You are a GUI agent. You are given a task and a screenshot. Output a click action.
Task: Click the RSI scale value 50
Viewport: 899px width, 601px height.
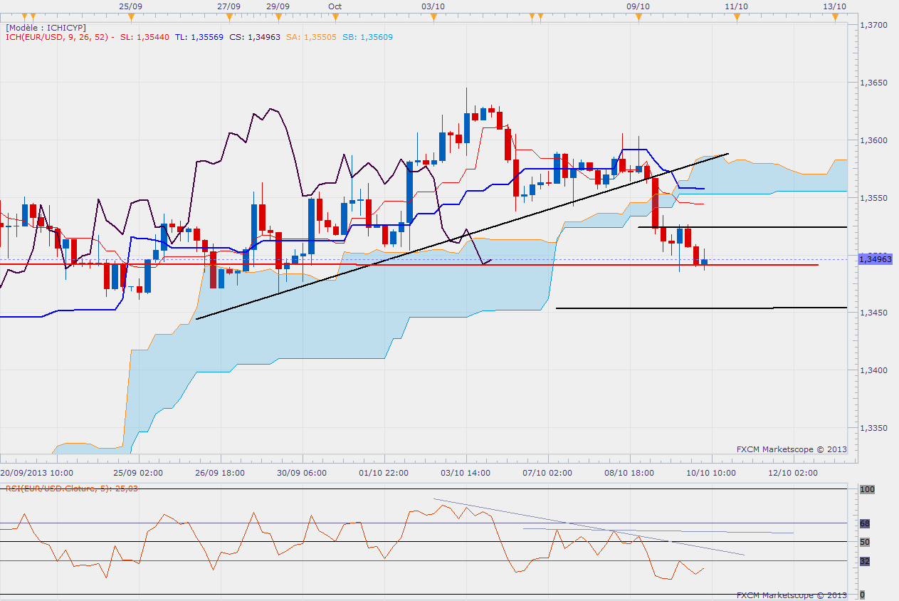point(865,542)
